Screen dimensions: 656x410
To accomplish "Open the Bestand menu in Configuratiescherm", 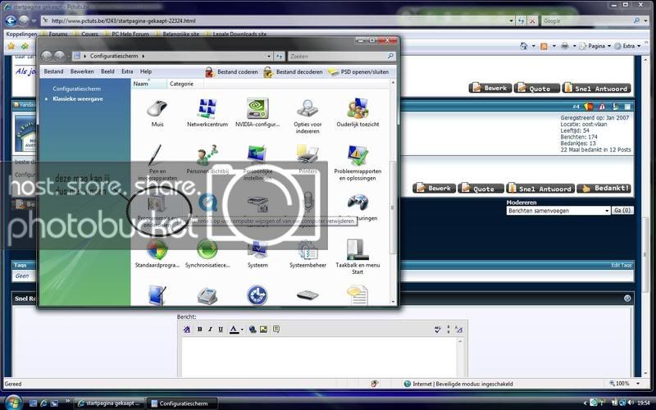I will (53, 72).
